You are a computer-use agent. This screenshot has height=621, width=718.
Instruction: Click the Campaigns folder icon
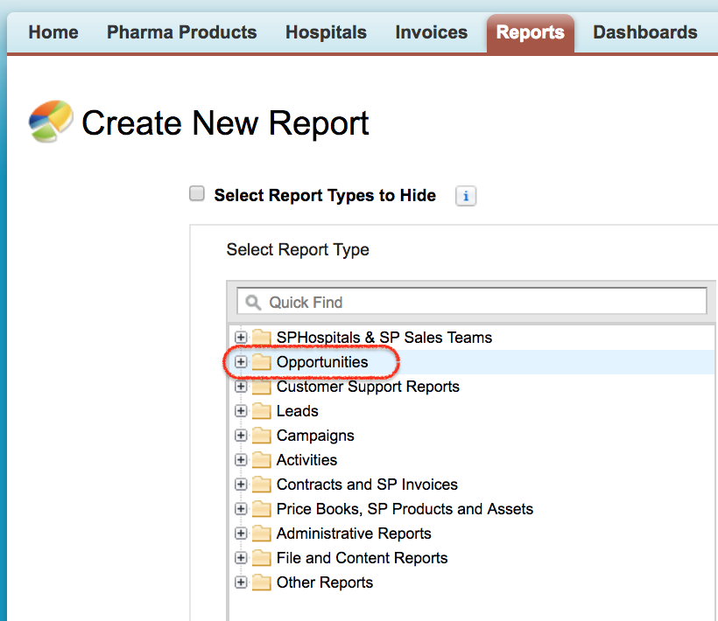click(262, 436)
